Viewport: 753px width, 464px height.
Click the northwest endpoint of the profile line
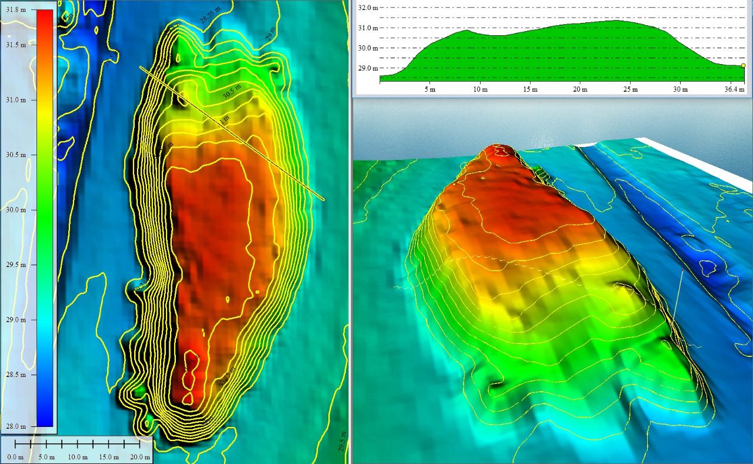(141, 68)
